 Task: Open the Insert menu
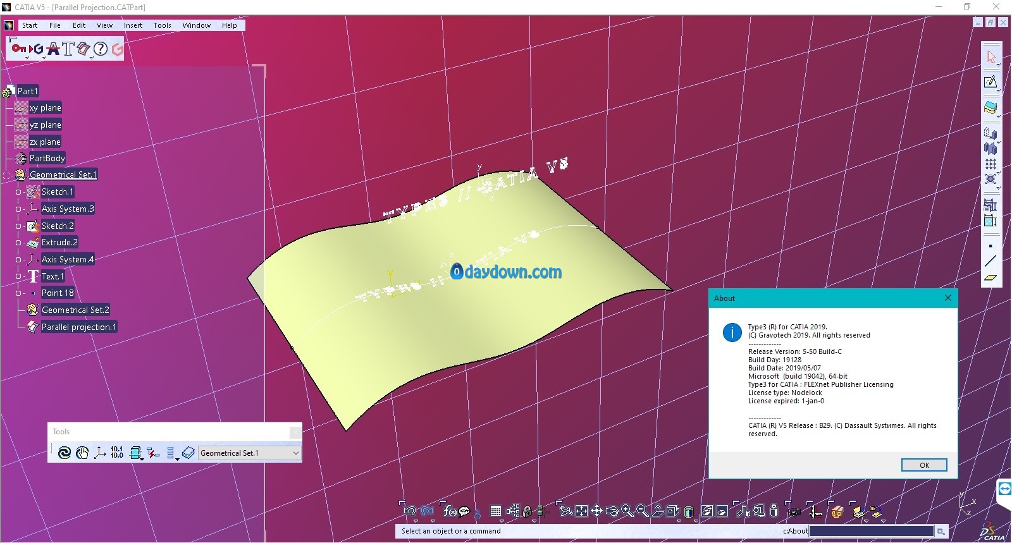click(x=133, y=25)
